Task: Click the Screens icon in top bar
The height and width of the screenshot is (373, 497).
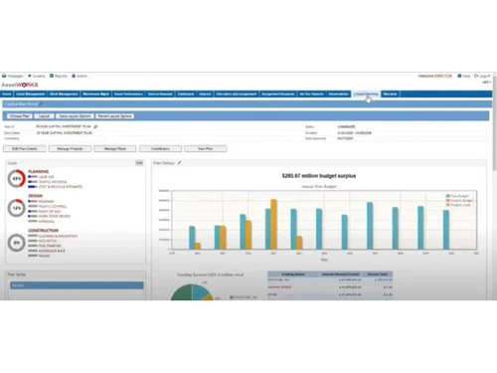Action: click(30, 76)
